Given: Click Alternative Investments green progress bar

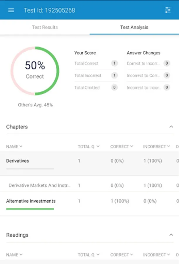Looking at the screenshot, I should pyautogui.click(x=30, y=209).
